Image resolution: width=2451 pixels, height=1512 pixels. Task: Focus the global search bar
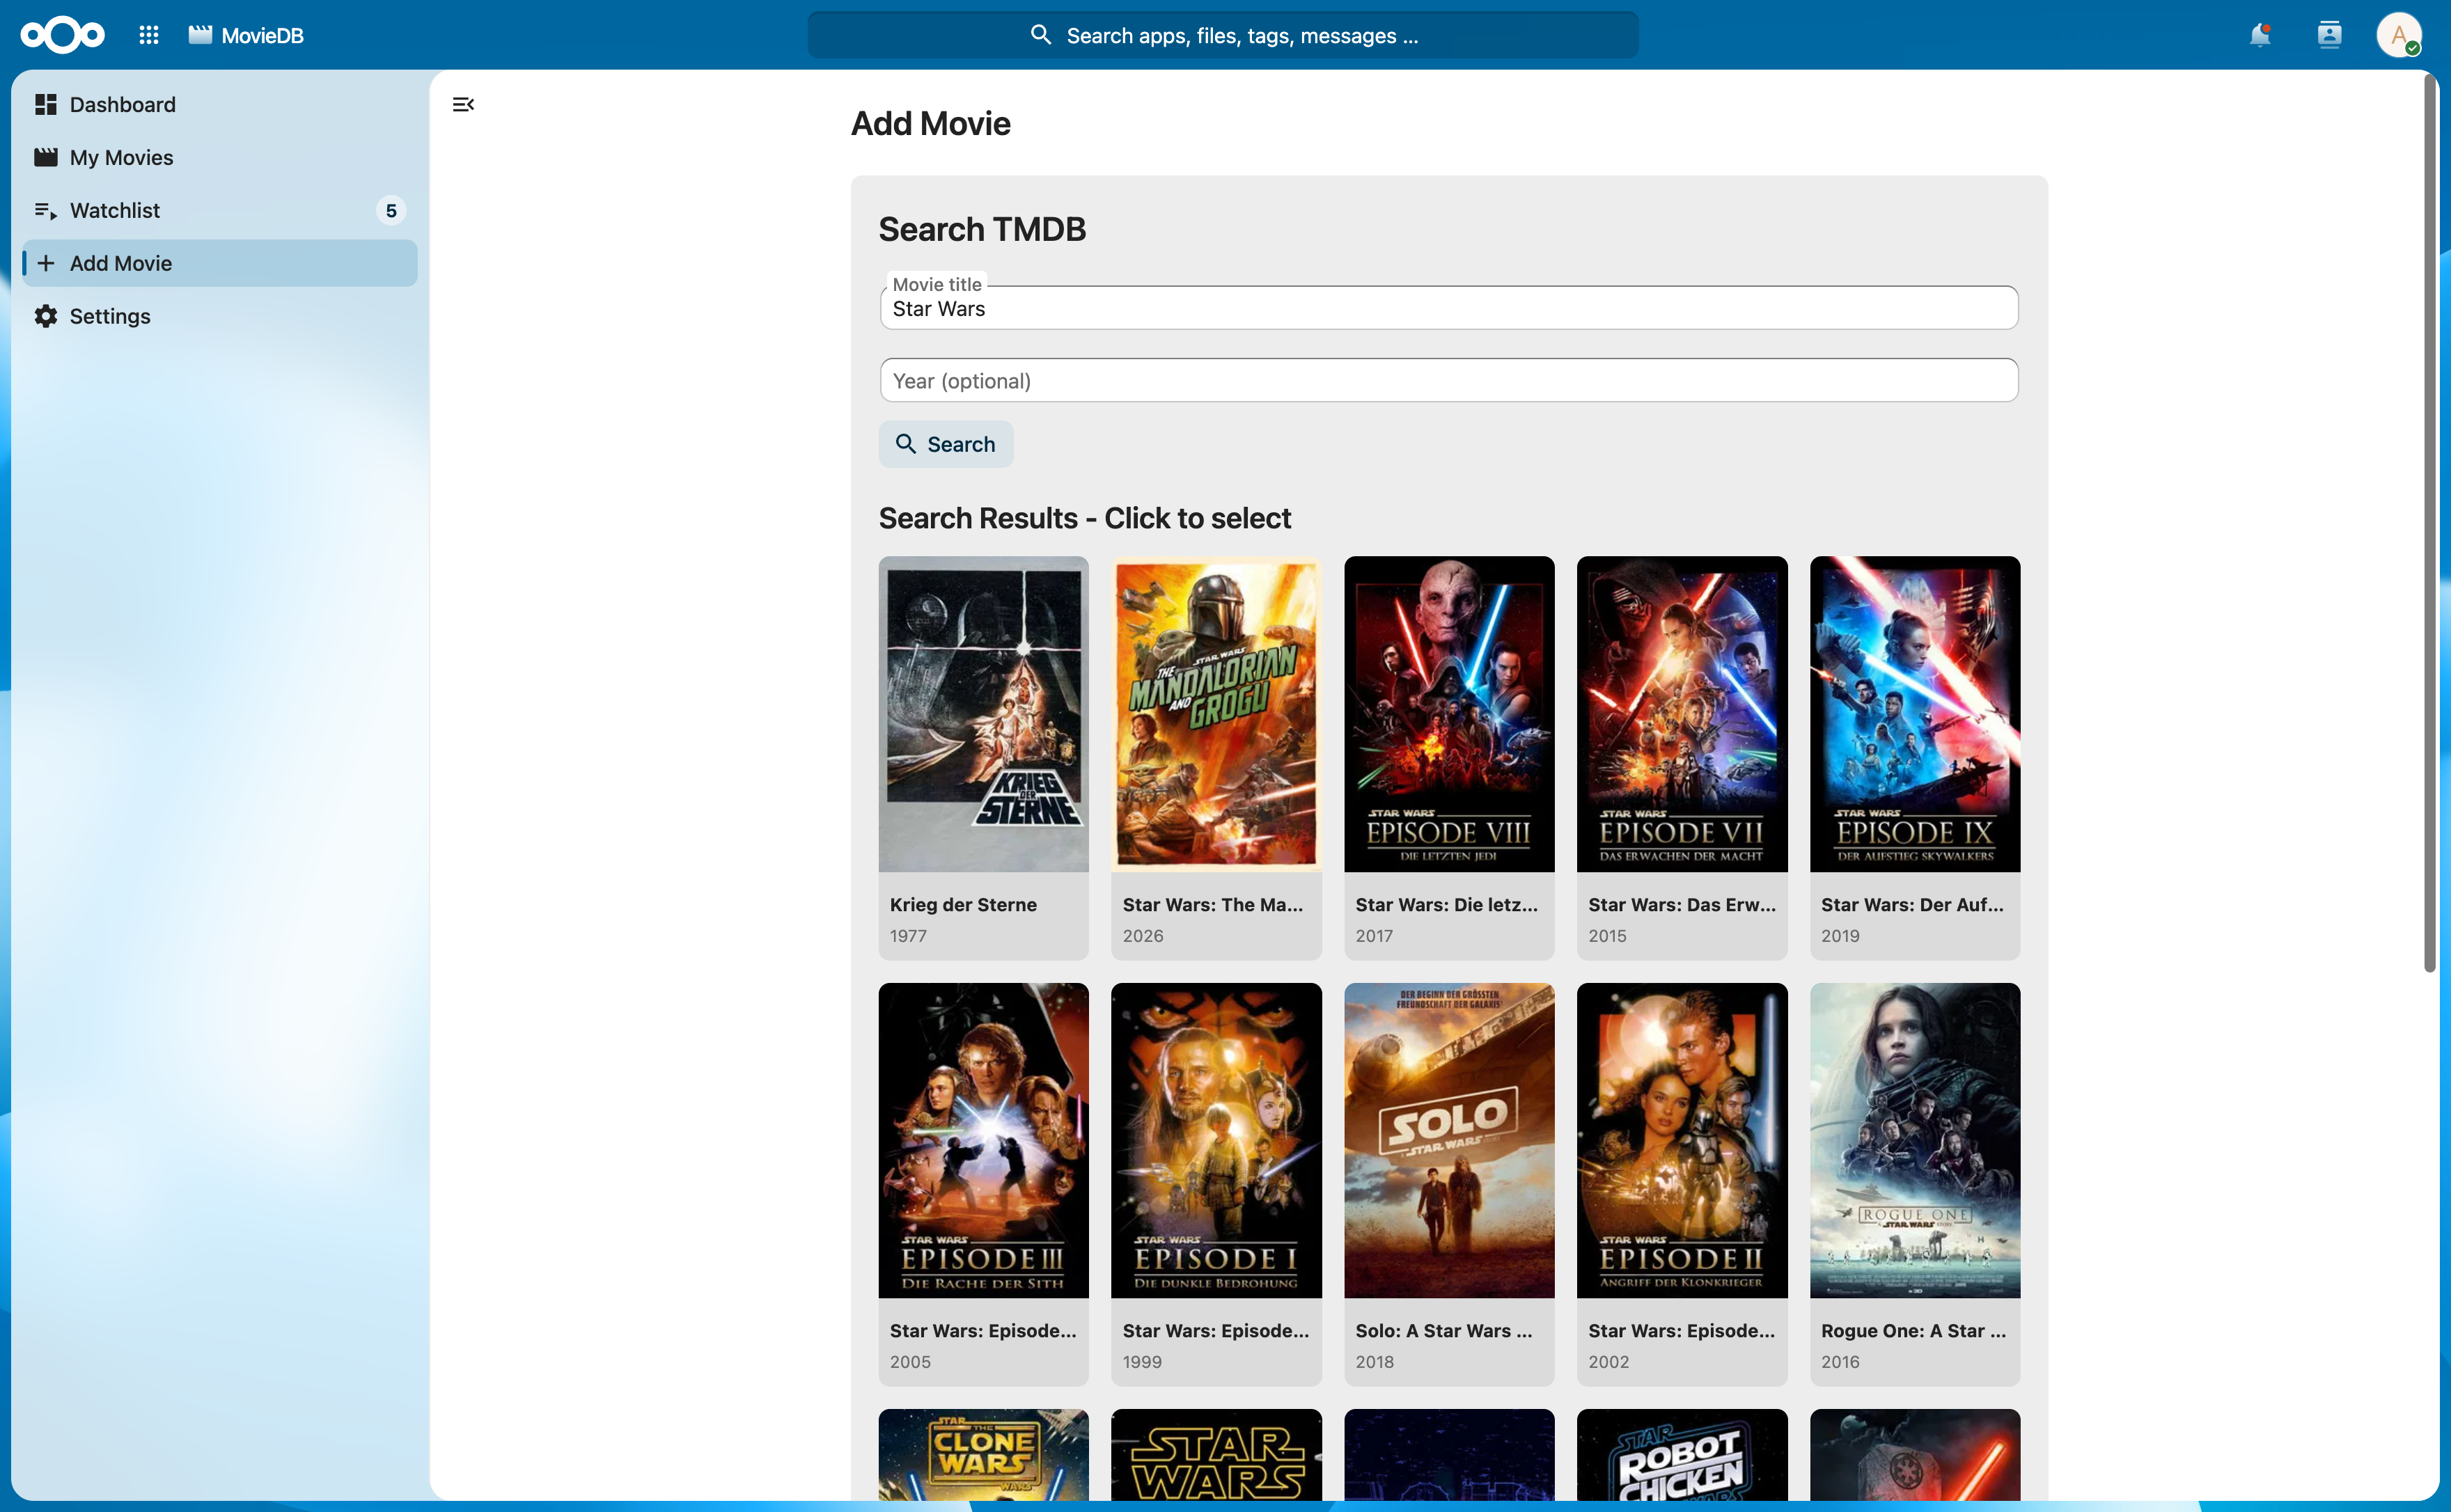pos(1223,35)
